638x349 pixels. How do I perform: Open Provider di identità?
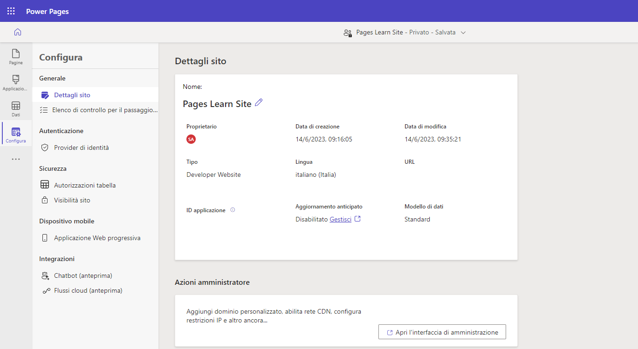click(x=95, y=148)
